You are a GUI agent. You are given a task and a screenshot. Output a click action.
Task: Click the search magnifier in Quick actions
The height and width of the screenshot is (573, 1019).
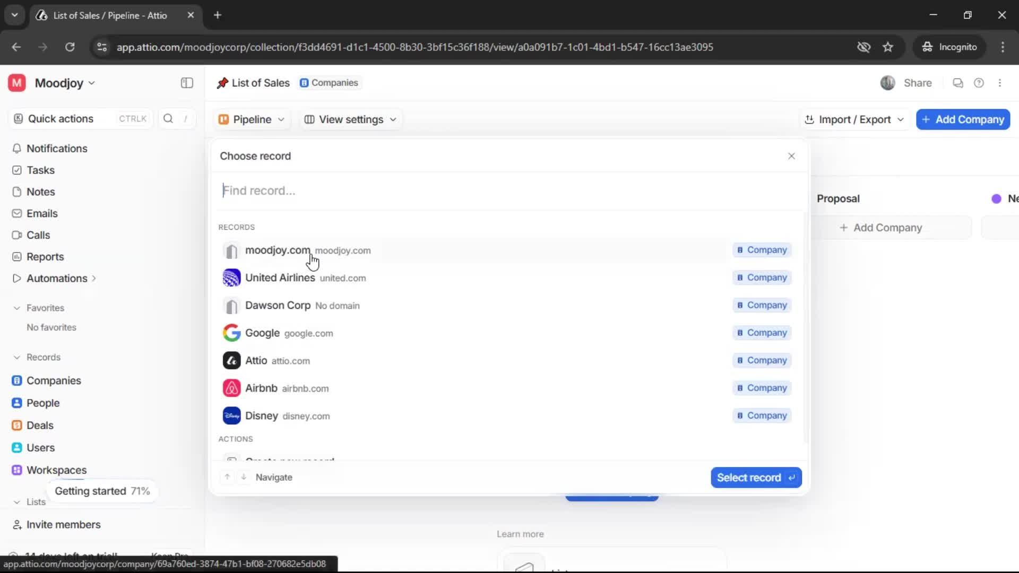click(x=168, y=118)
